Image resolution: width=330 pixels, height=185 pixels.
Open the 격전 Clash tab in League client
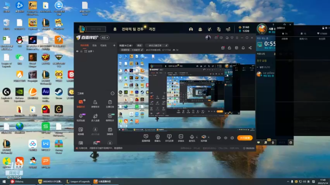click(152, 29)
